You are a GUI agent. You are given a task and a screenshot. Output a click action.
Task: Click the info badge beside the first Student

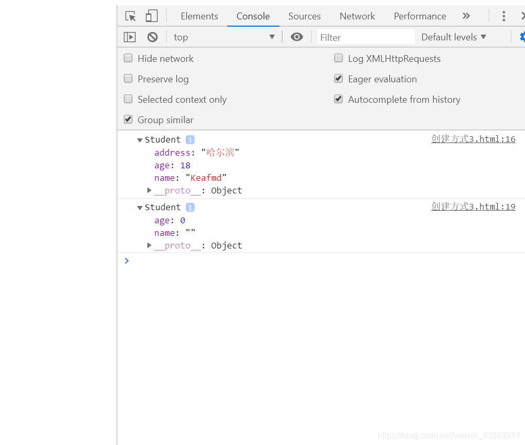190,140
